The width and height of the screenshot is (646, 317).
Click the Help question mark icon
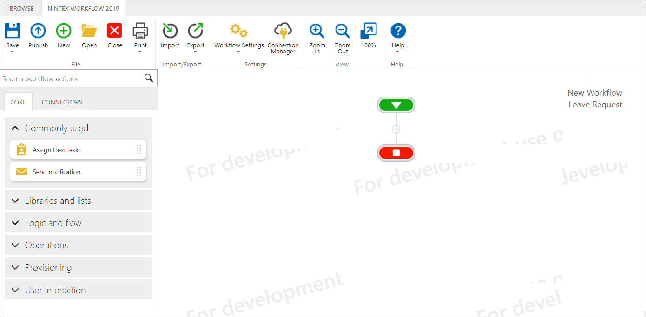(x=398, y=31)
